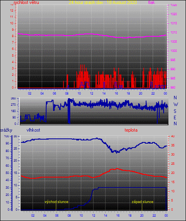Click the 1005 pressure axis value
Screen dimensions: 186x221
[x=174, y=41]
